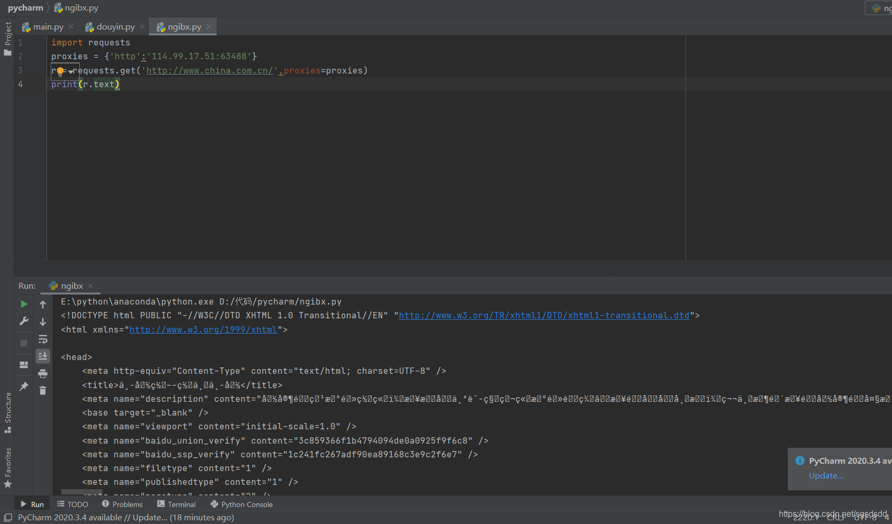
Task: Toggle tool window quick access in status bar
Action: click(x=8, y=518)
